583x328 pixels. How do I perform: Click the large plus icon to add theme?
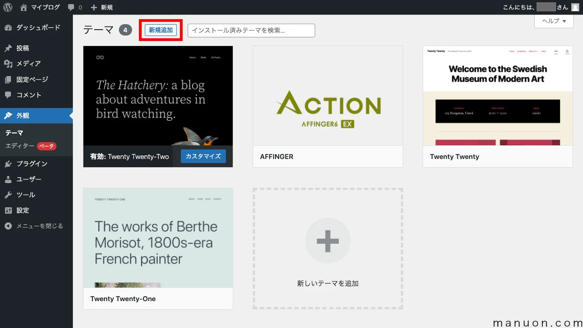(x=328, y=241)
